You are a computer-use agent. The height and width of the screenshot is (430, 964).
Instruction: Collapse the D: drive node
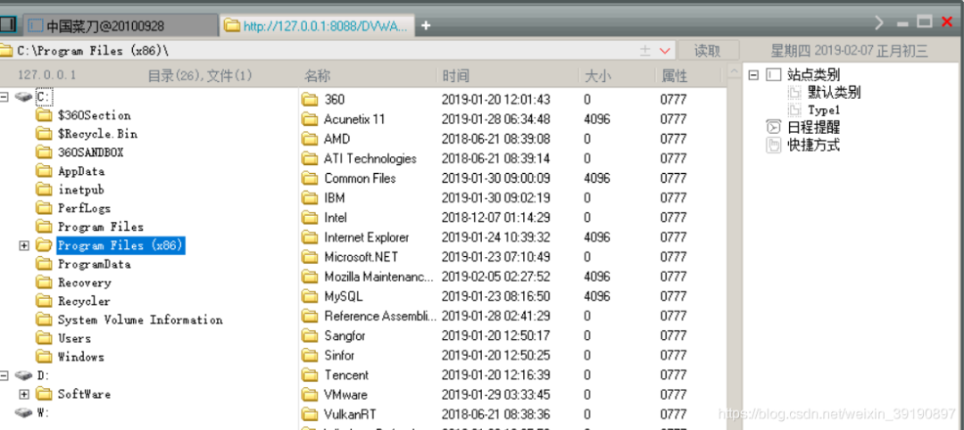4,376
